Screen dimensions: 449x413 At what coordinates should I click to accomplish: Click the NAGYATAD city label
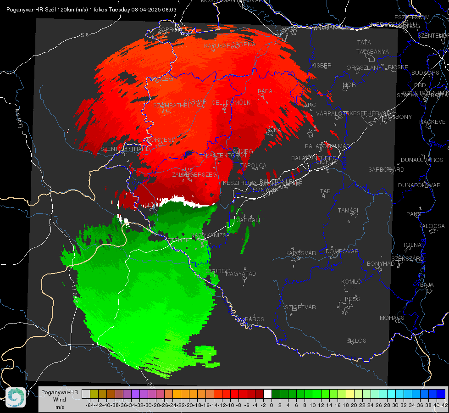point(241,273)
